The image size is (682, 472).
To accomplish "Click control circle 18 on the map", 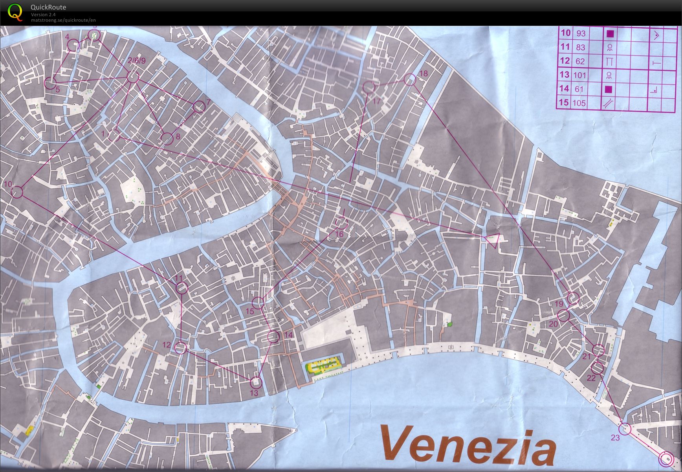I will pyautogui.click(x=410, y=80).
